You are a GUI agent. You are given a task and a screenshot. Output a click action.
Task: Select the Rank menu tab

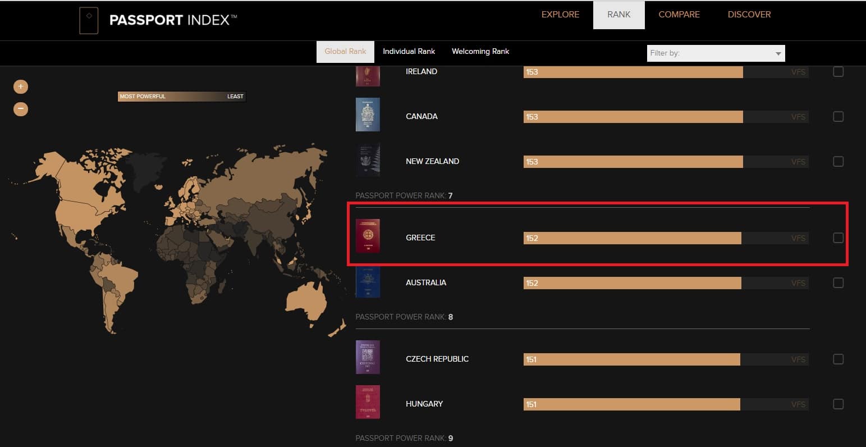pos(618,15)
